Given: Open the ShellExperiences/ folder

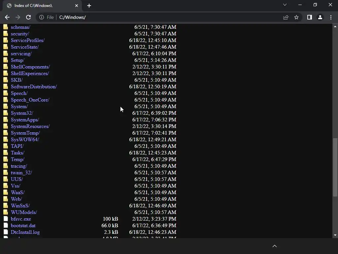Looking at the screenshot, I should pyautogui.click(x=30, y=73).
